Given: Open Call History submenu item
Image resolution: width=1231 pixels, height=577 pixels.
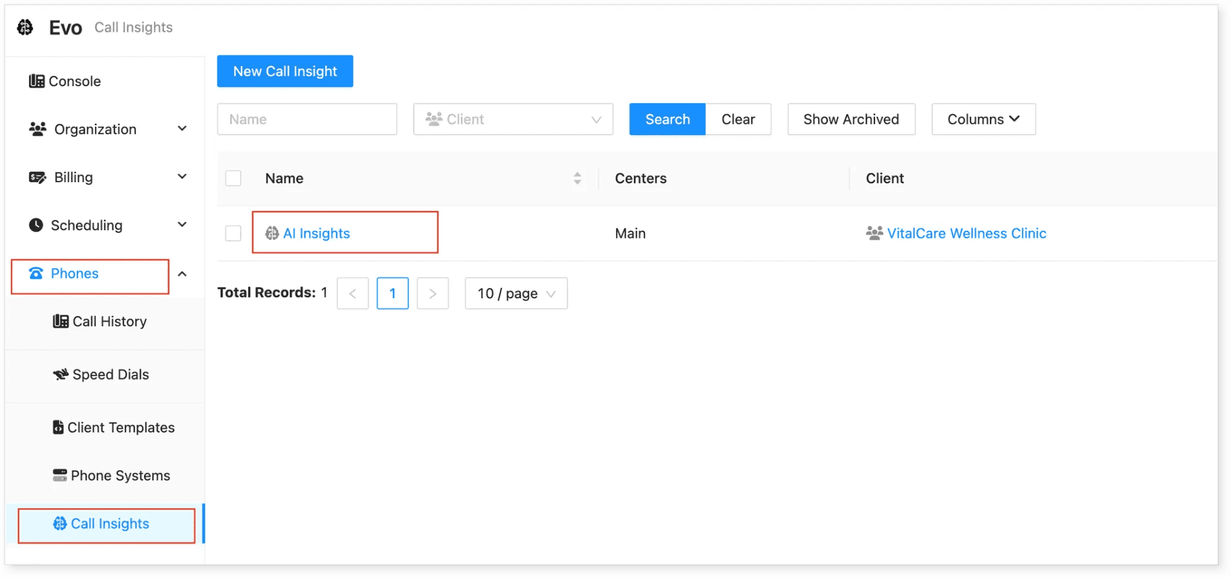Looking at the screenshot, I should click(100, 321).
